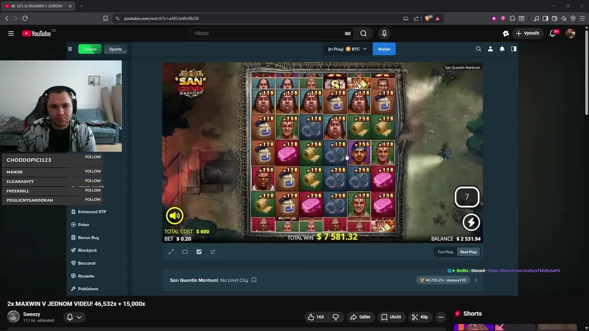Open Poker sidebar item
Viewport: 589px width, 331px height.
click(80, 225)
